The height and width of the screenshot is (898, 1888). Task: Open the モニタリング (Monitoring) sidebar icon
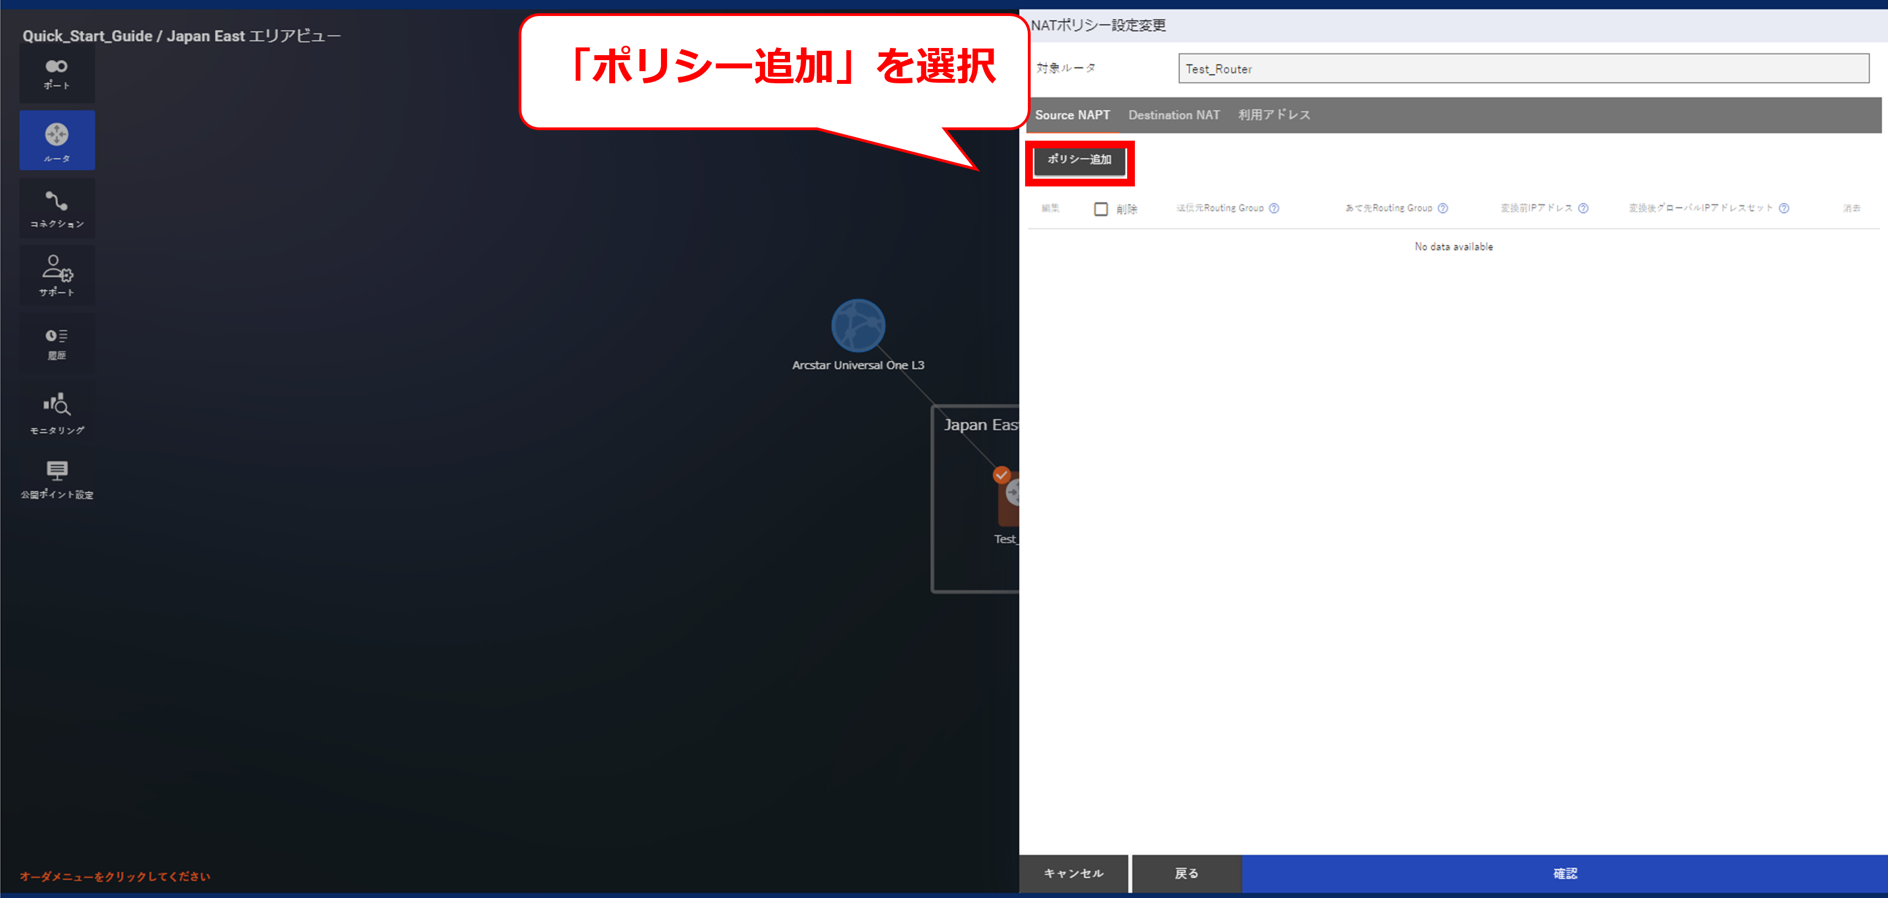tap(56, 411)
